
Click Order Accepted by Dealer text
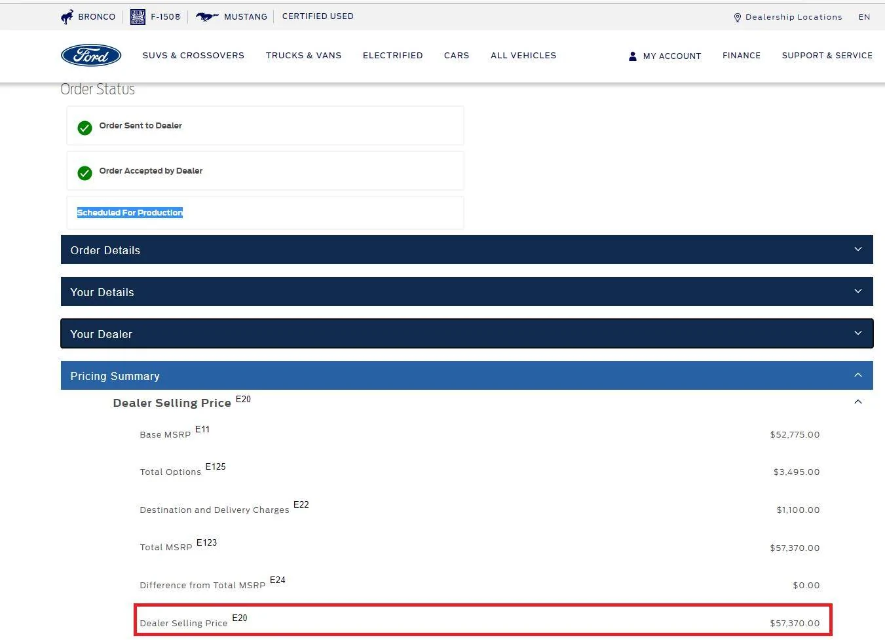tap(151, 171)
